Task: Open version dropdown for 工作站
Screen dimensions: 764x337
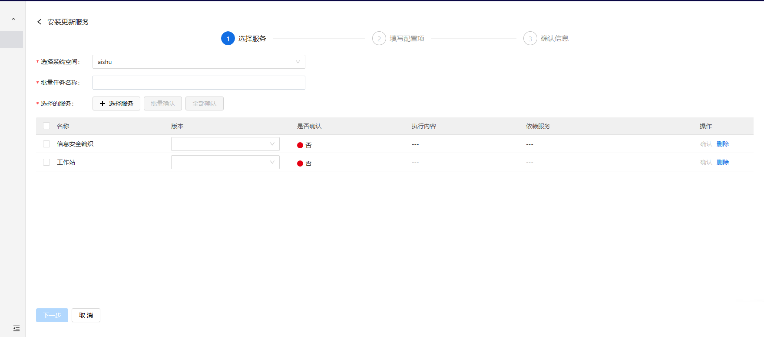Action: (225, 162)
